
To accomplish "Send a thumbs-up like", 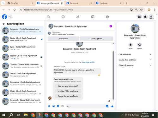I will coord(112,106).
